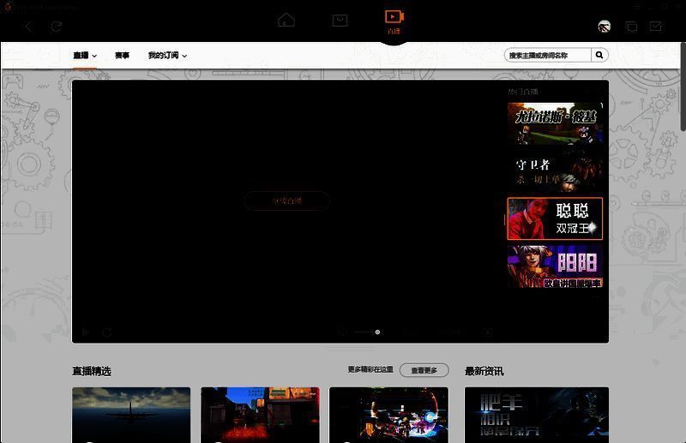Expand the 直播 dropdown menu
The width and height of the screenshot is (686, 443).
pyautogui.click(x=85, y=56)
